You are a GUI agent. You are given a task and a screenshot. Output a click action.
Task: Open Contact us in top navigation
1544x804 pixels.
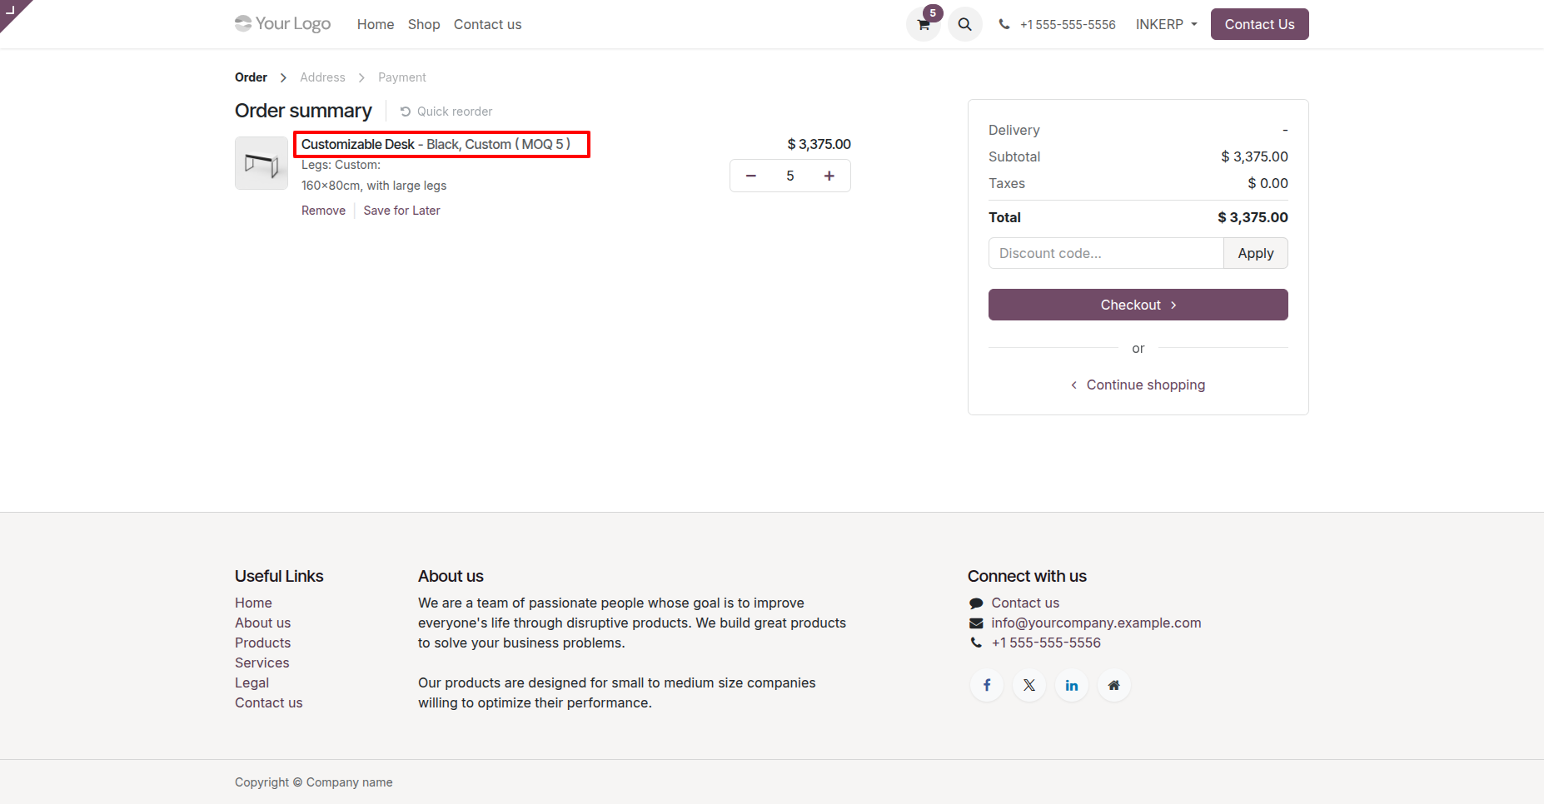click(x=488, y=24)
